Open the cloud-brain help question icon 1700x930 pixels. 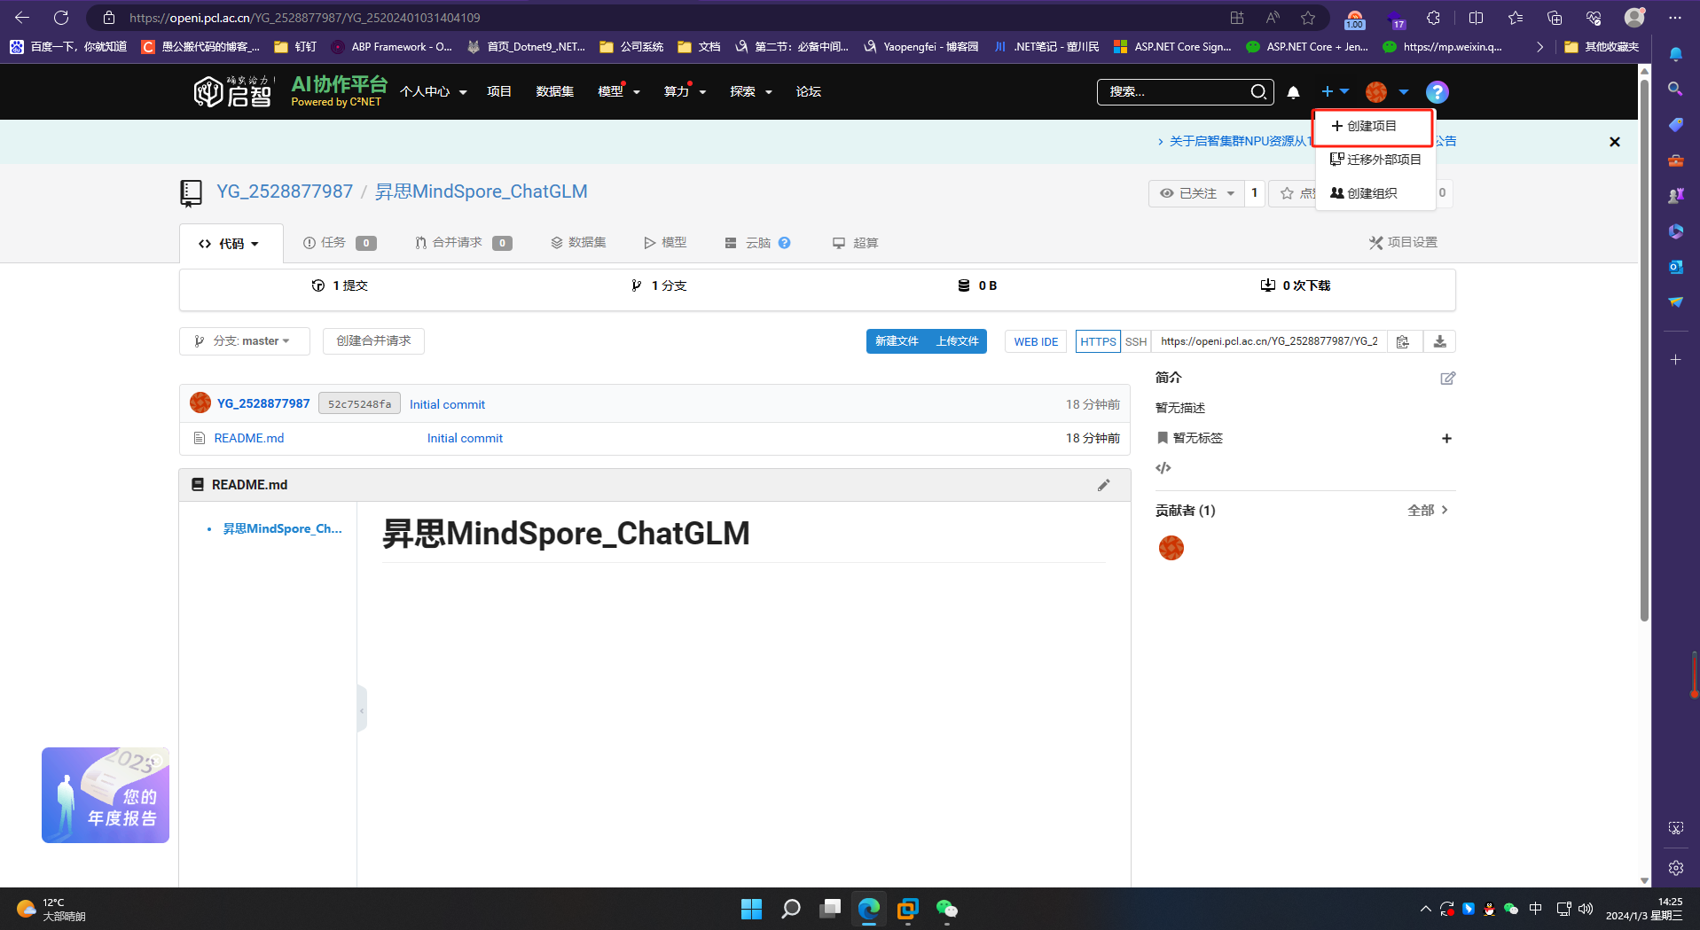point(784,243)
